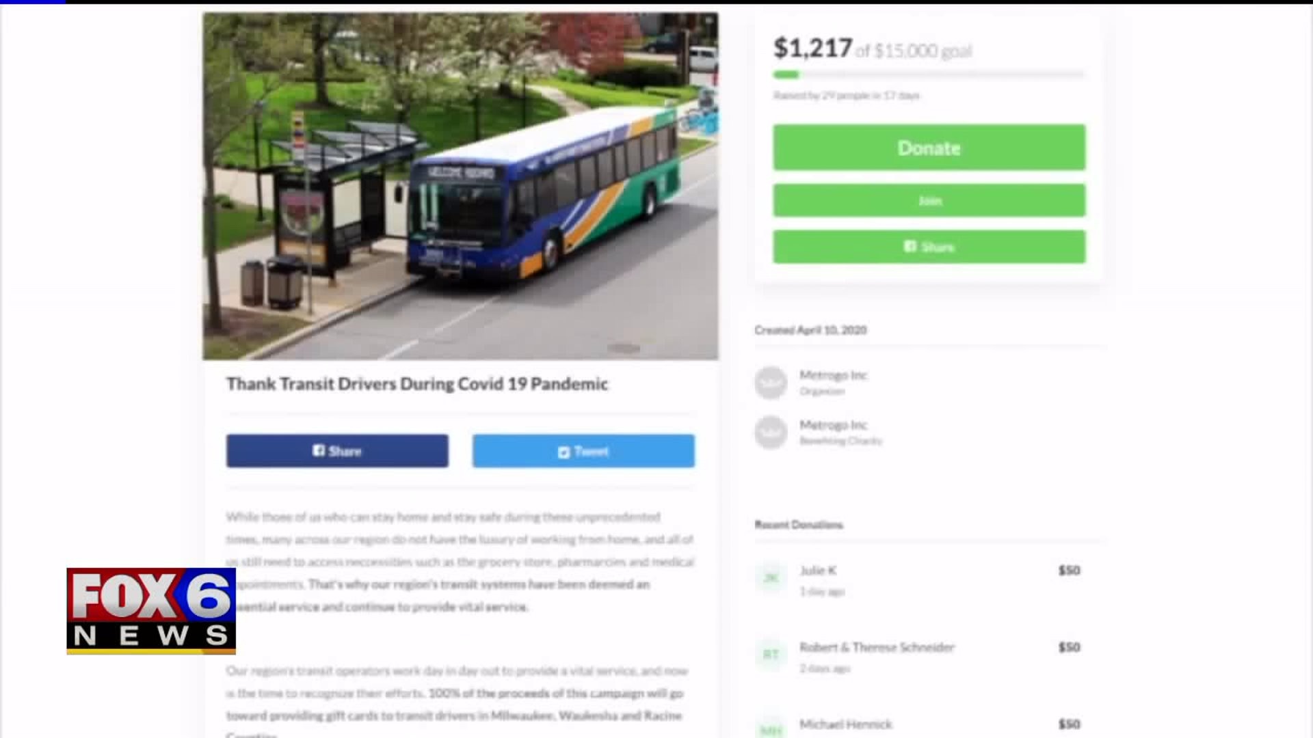Click the green Share button with Facebook icon
Viewport: 1313px width, 738px height.
pos(929,247)
